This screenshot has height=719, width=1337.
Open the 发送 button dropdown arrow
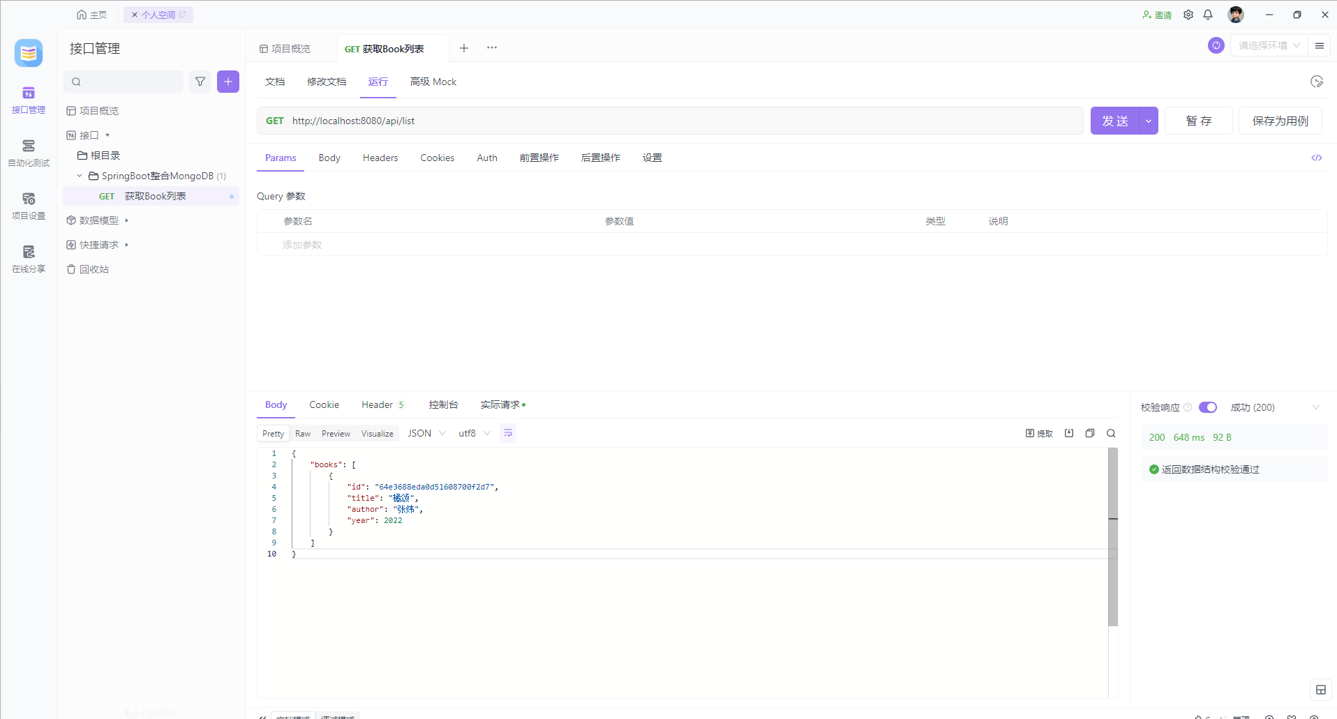(x=1149, y=121)
